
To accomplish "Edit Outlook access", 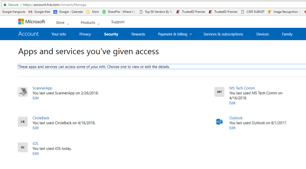I will [x=232, y=128].
